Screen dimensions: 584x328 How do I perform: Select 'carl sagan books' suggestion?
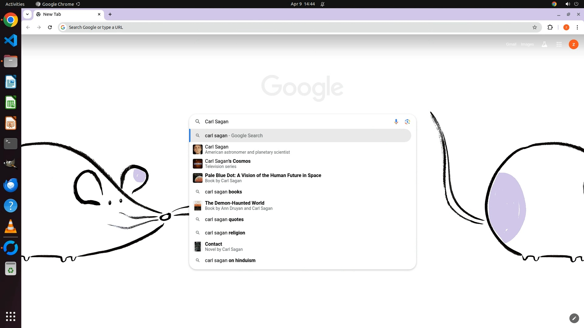pos(223,192)
